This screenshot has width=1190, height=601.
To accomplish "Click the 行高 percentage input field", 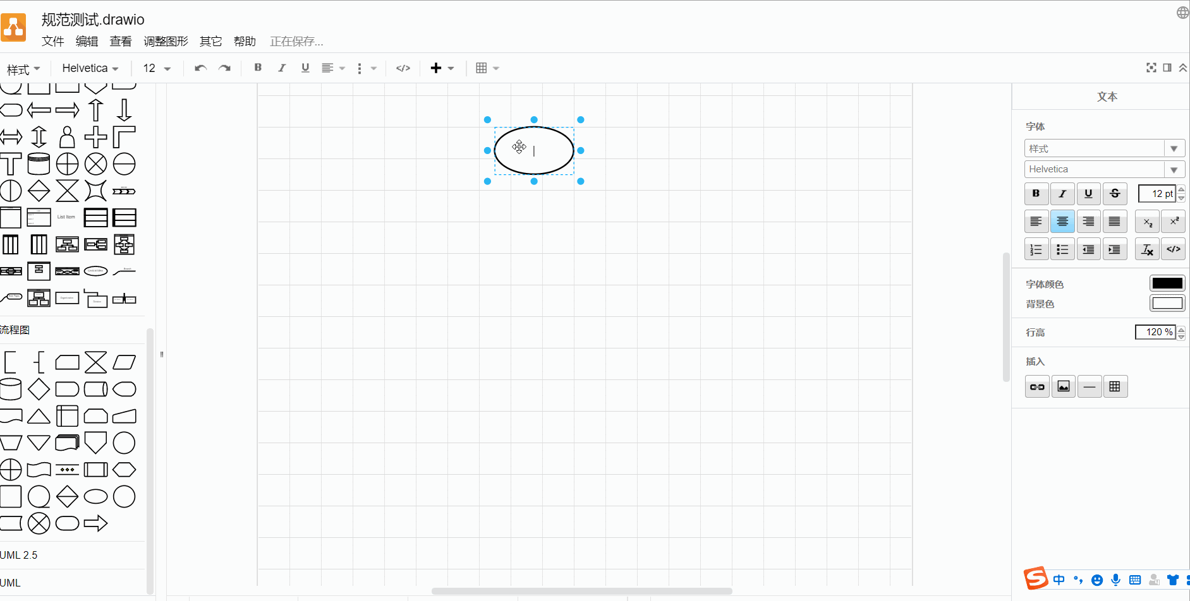I will click(x=1155, y=332).
